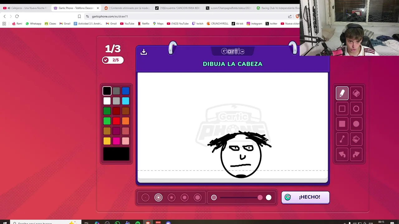Pick the smallest brush size
This screenshot has width=399, height=224.
(x=145, y=198)
